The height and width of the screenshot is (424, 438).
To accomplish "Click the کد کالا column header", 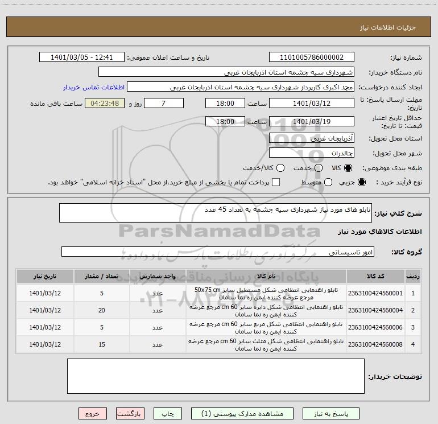I will point(375,276).
